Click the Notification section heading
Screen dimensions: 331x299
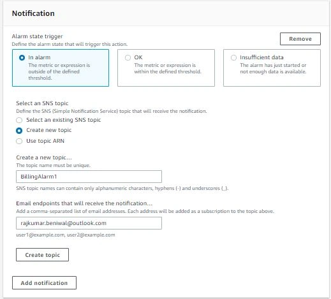point(33,13)
